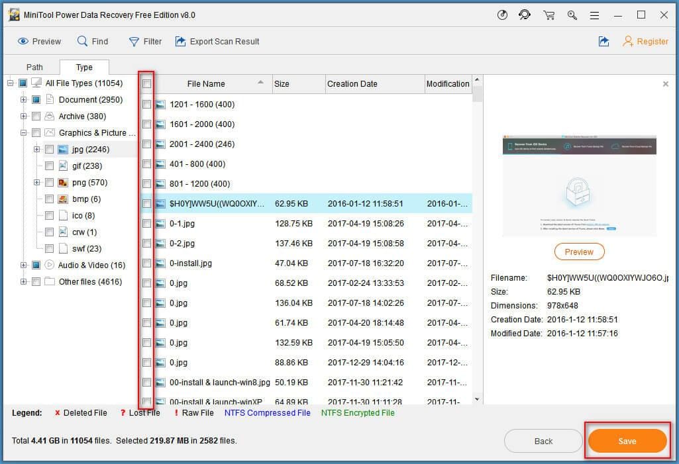Expand the Audio & Video (16) node
This screenshot has height=464, width=679.
tap(23, 265)
